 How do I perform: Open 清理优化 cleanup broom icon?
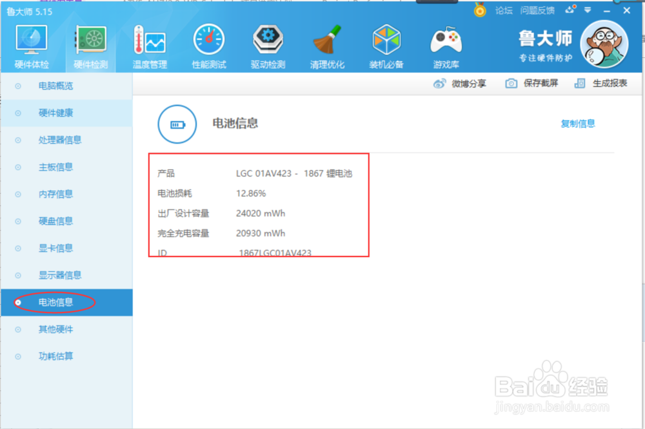click(x=327, y=46)
